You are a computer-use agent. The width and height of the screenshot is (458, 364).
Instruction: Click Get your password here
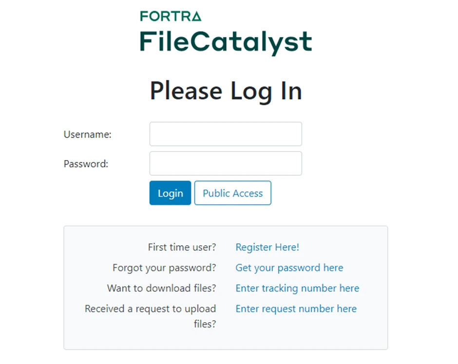[x=289, y=268]
